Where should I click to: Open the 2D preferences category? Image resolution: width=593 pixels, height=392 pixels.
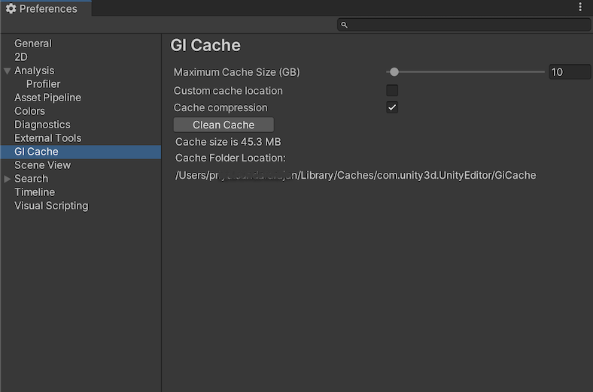[21, 57]
